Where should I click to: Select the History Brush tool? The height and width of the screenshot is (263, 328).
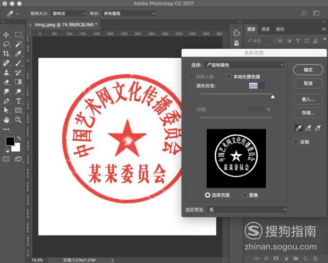(x=18, y=73)
